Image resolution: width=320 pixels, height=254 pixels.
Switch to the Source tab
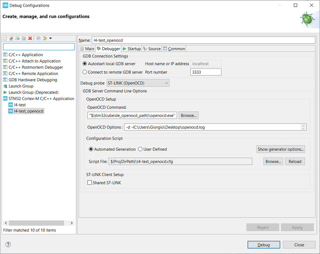pyautogui.click(x=152, y=49)
